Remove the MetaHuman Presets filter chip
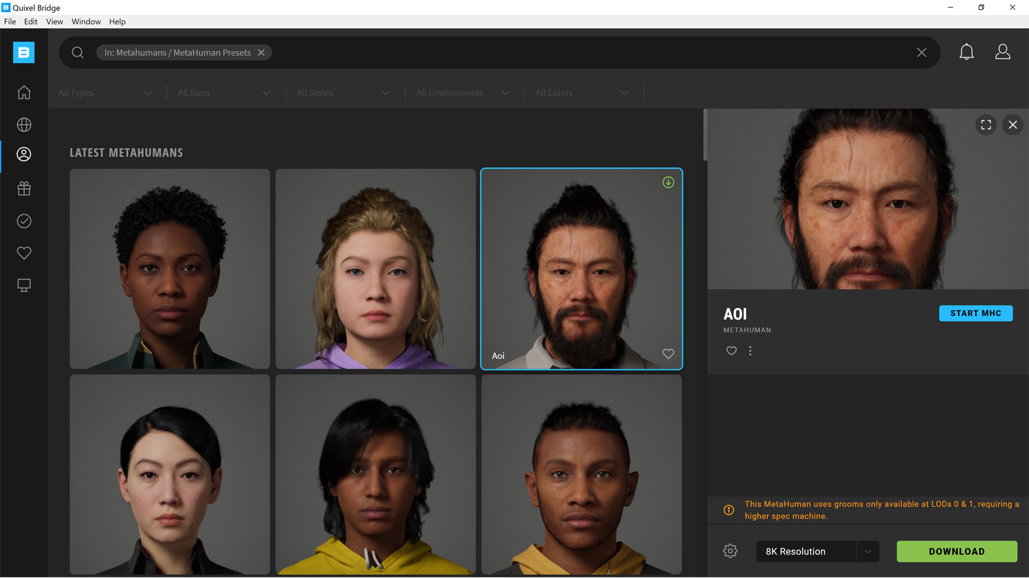This screenshot has height=578, width=1029. 261,52
